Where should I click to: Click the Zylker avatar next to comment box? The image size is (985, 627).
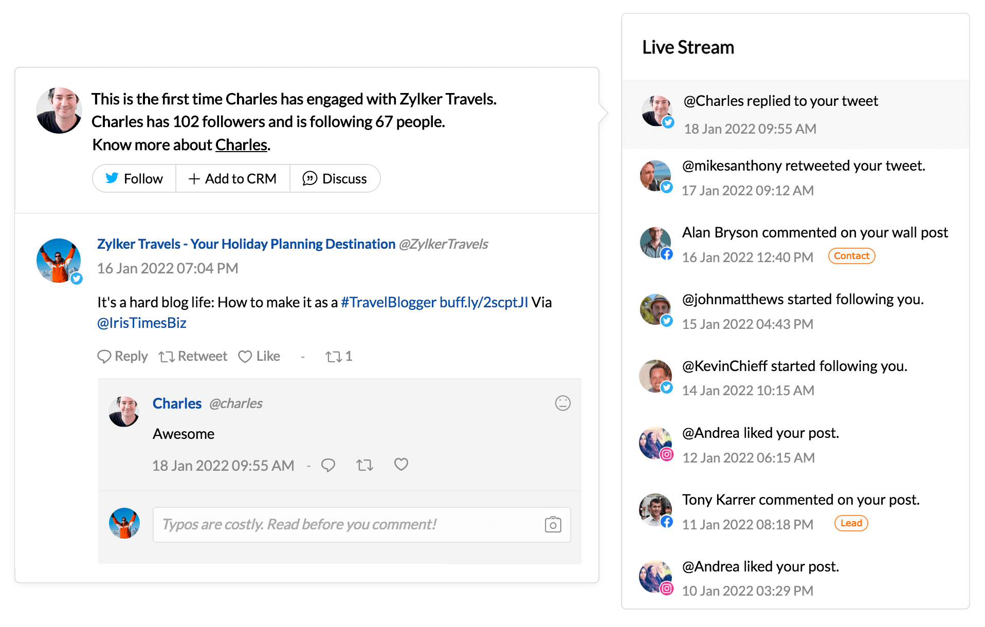click(x=124, y=523)
